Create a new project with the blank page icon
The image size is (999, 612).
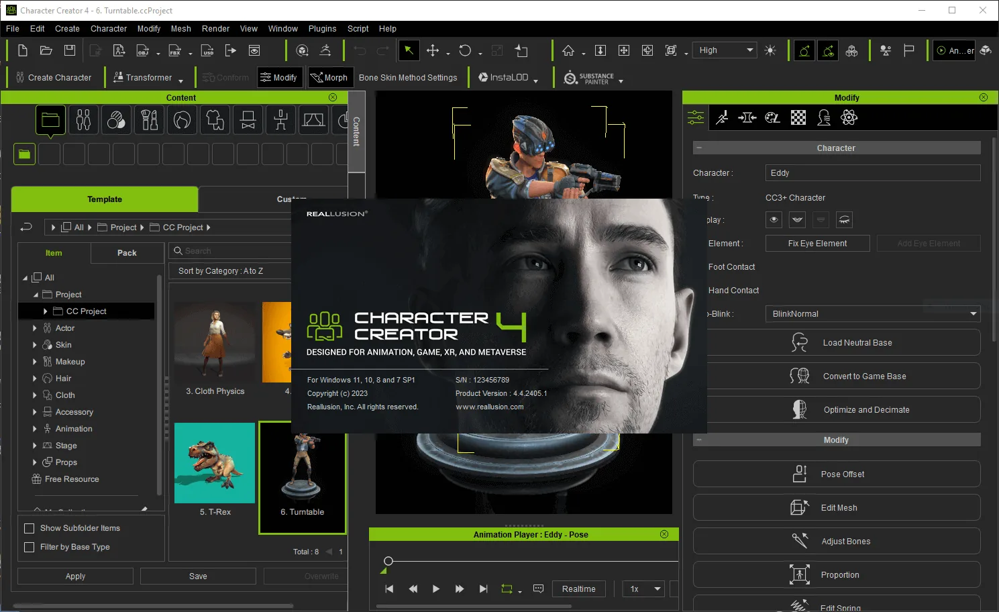[x=23, y=50]
